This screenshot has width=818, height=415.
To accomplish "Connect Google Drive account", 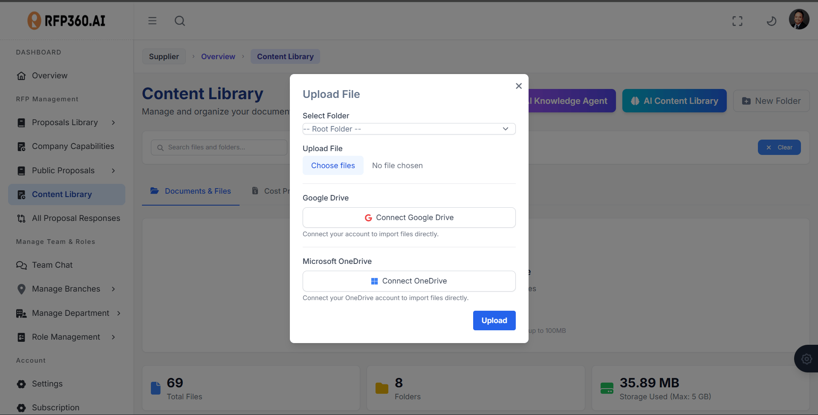I will (409, 218).
